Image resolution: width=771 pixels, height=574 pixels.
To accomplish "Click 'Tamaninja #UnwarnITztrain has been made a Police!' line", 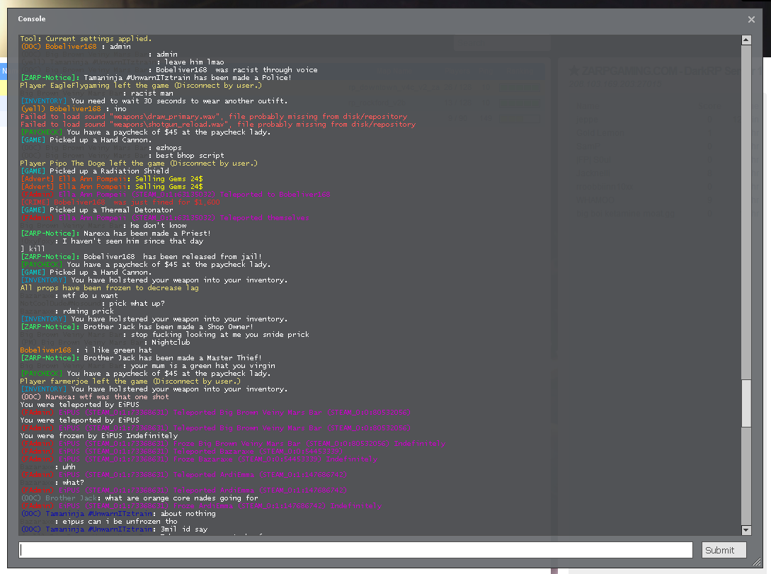I will [156, 78].
